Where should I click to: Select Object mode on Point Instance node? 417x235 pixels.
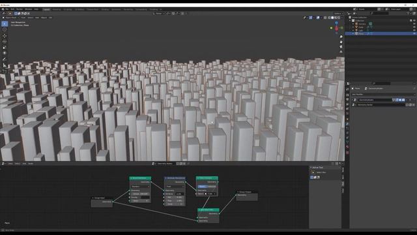[x=202, y=187]
